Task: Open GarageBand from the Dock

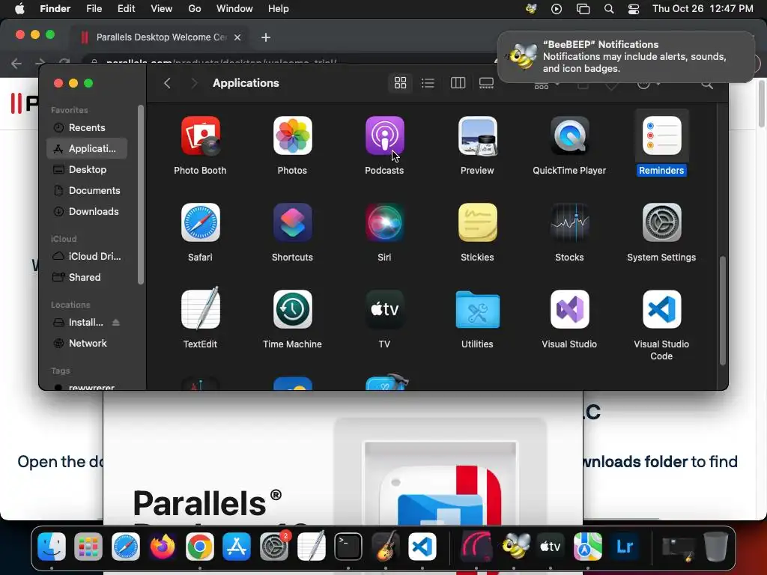Action: click(x=386, y=546)
